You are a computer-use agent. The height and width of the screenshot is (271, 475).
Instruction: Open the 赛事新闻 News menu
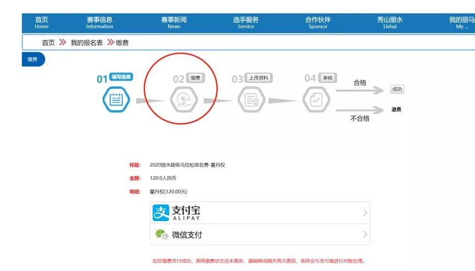point(174,22)
